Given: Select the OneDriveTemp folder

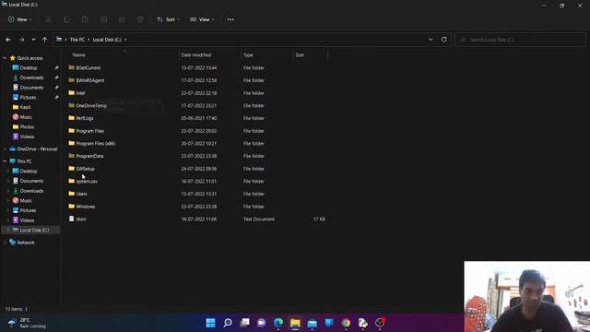Looking at the screenshot, I should point(91,105).
